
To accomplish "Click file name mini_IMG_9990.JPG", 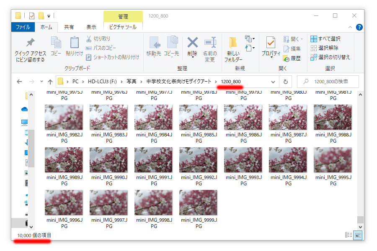I will click(x=109, y=180).
